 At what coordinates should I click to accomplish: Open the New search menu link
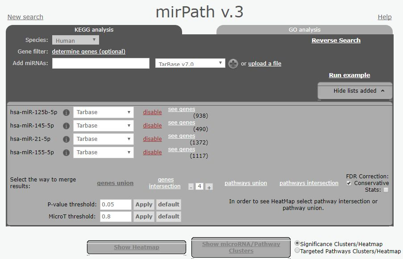click(x=25, y=16)
